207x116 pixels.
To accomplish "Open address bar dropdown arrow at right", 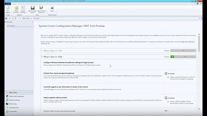I will pyautogui.click(x=199, y=18).
